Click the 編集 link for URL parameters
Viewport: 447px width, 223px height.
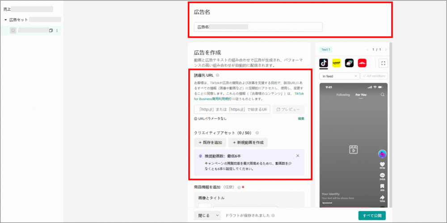pyautogui.click(x=301, y=118)
